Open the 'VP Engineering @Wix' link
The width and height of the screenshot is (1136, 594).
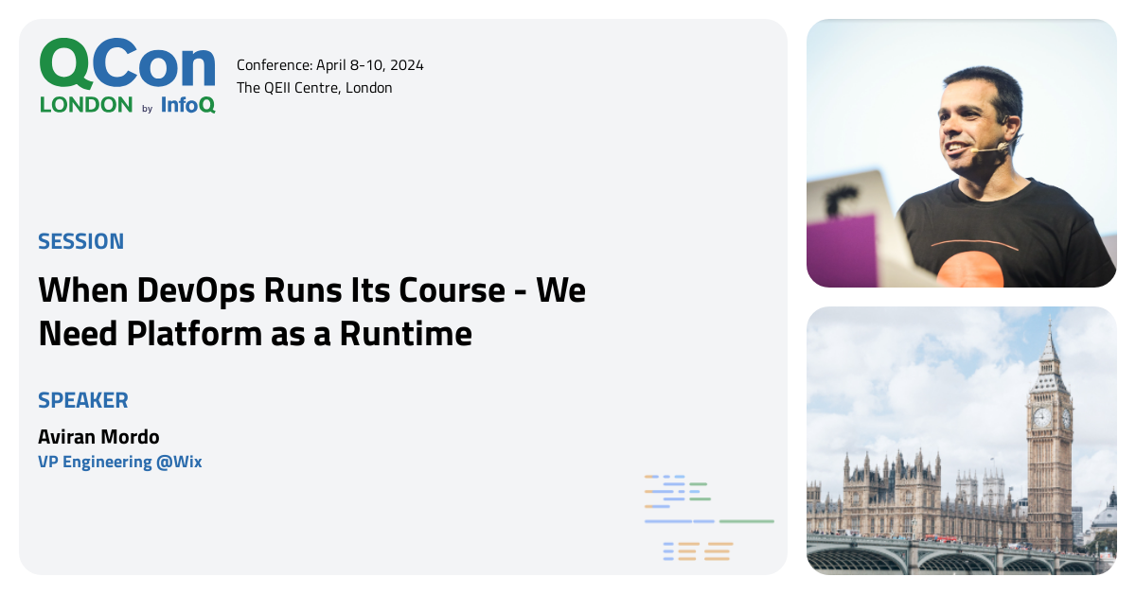point(120,462)
